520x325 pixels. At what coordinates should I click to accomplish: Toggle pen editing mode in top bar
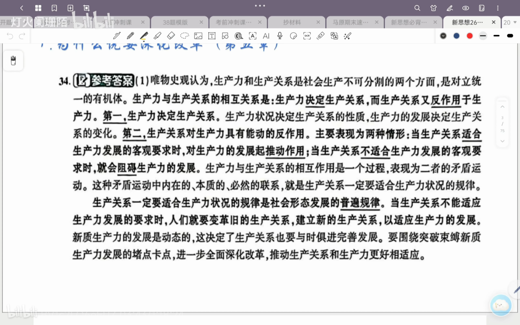(450, 8)
